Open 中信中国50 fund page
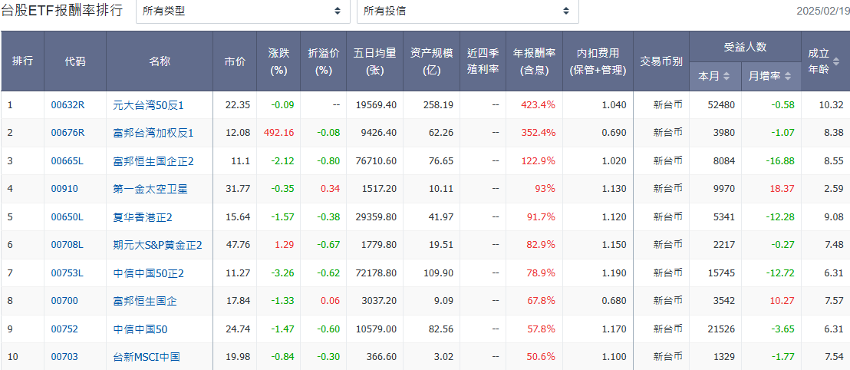This screenshot has width=850, height=370. 140,329
